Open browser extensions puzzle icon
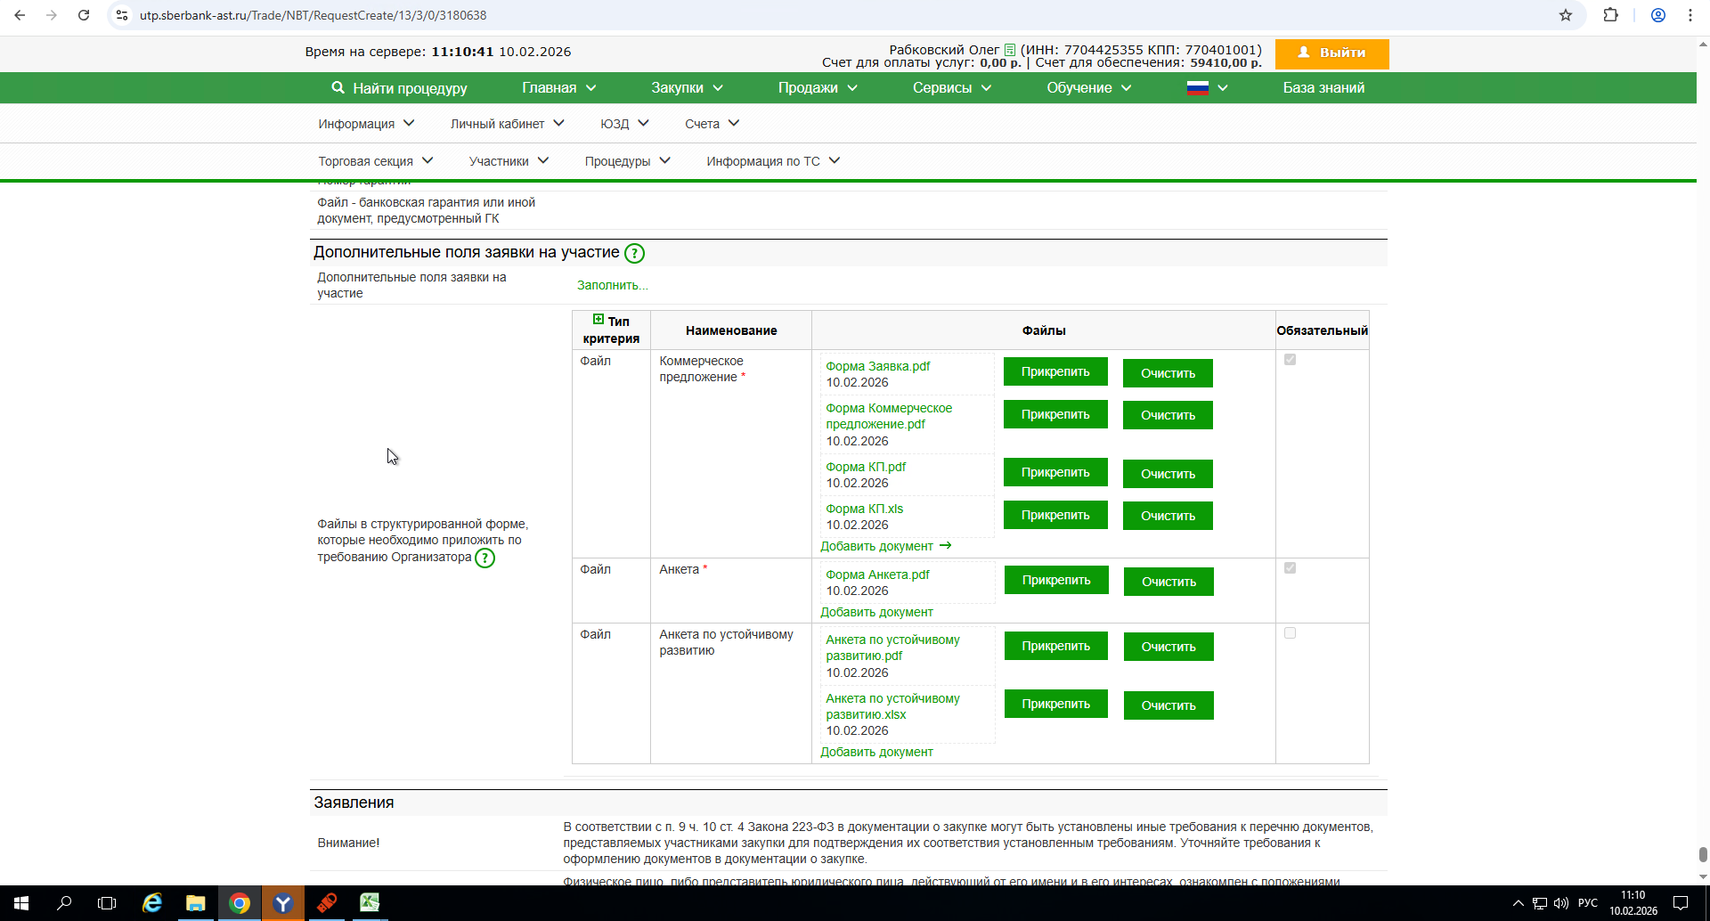The image size is (1710, 921). 1610,15
